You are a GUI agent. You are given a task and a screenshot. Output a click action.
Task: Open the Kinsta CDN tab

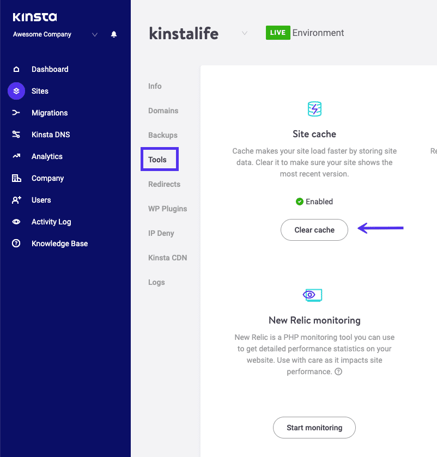point(167,258)
